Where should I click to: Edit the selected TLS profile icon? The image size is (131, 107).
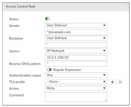pos(120,82)
